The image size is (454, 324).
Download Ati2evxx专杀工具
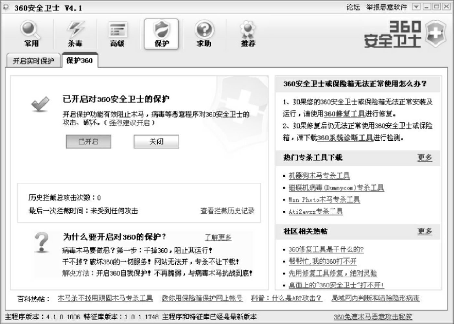point(316,212)
